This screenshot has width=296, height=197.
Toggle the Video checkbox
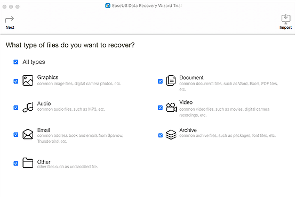(x=160, y=108)
